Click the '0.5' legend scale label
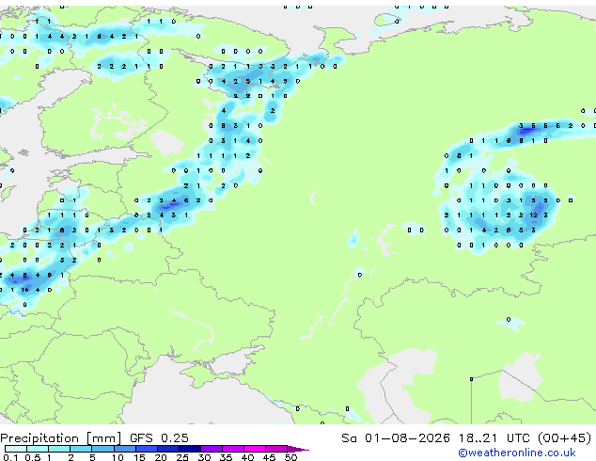Viewport: 596px width, 461px height. coord(33,457)
